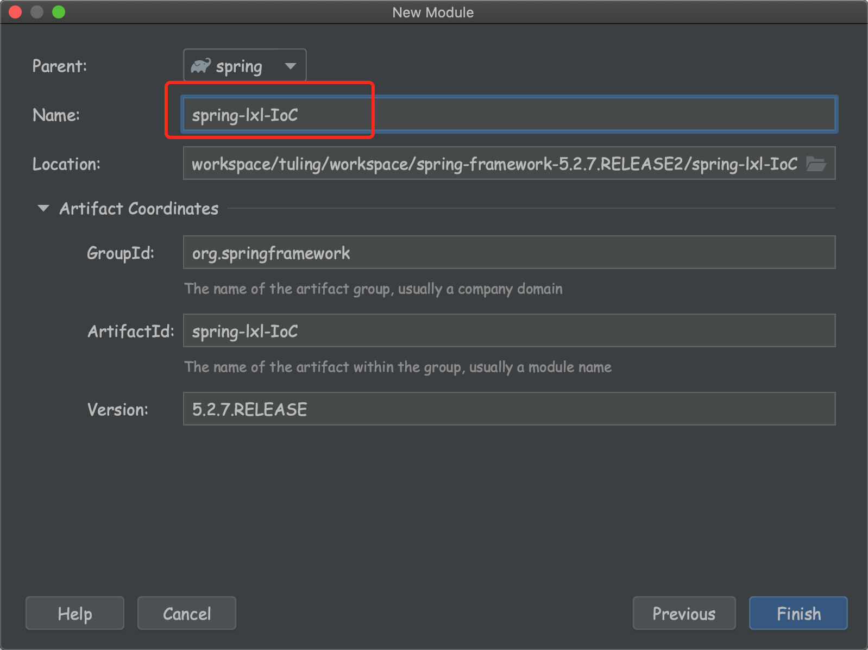Click the New Module dialog title bar

point(433,12)
